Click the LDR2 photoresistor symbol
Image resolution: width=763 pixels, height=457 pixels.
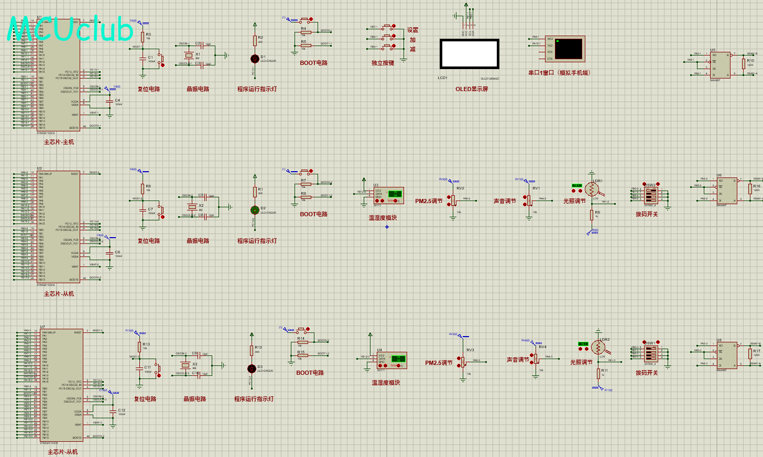[x=598, y=347]
